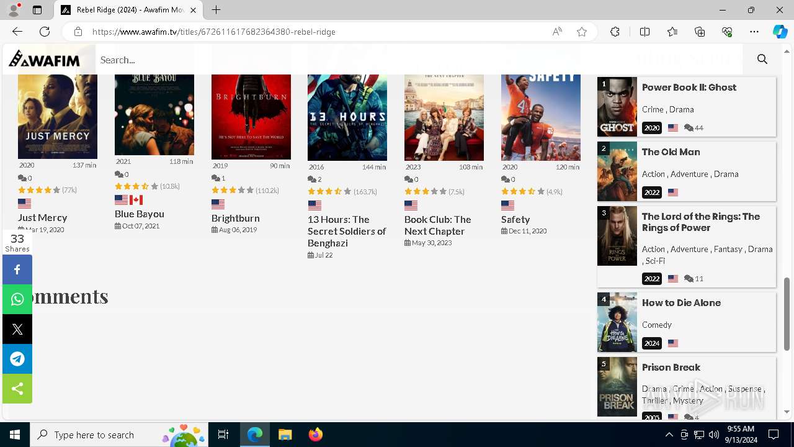Screen dimensions: 794x447
Task: Select the Comedy genre under How to Die Alone
Action: pyautogui.click(x=657, y=325)
